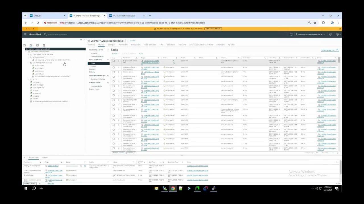Switch to the Storage inventory view

coord(38,45)
